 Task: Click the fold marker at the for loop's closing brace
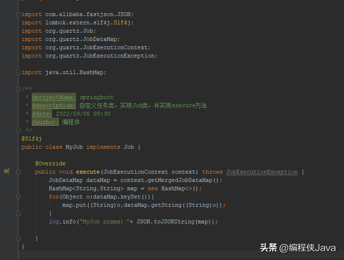(x=19, y=213)
